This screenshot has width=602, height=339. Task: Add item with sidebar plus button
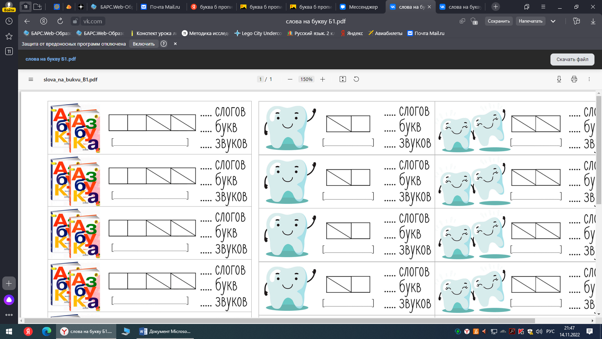[x=9, y=283]
